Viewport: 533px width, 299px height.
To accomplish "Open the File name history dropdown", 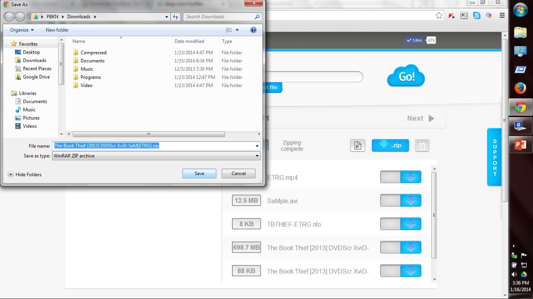I will (257, 146).
